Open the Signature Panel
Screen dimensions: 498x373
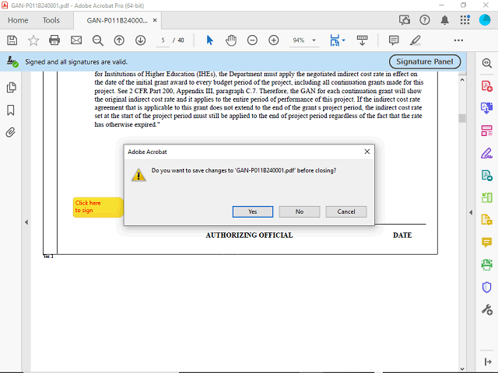click(425, 61)
